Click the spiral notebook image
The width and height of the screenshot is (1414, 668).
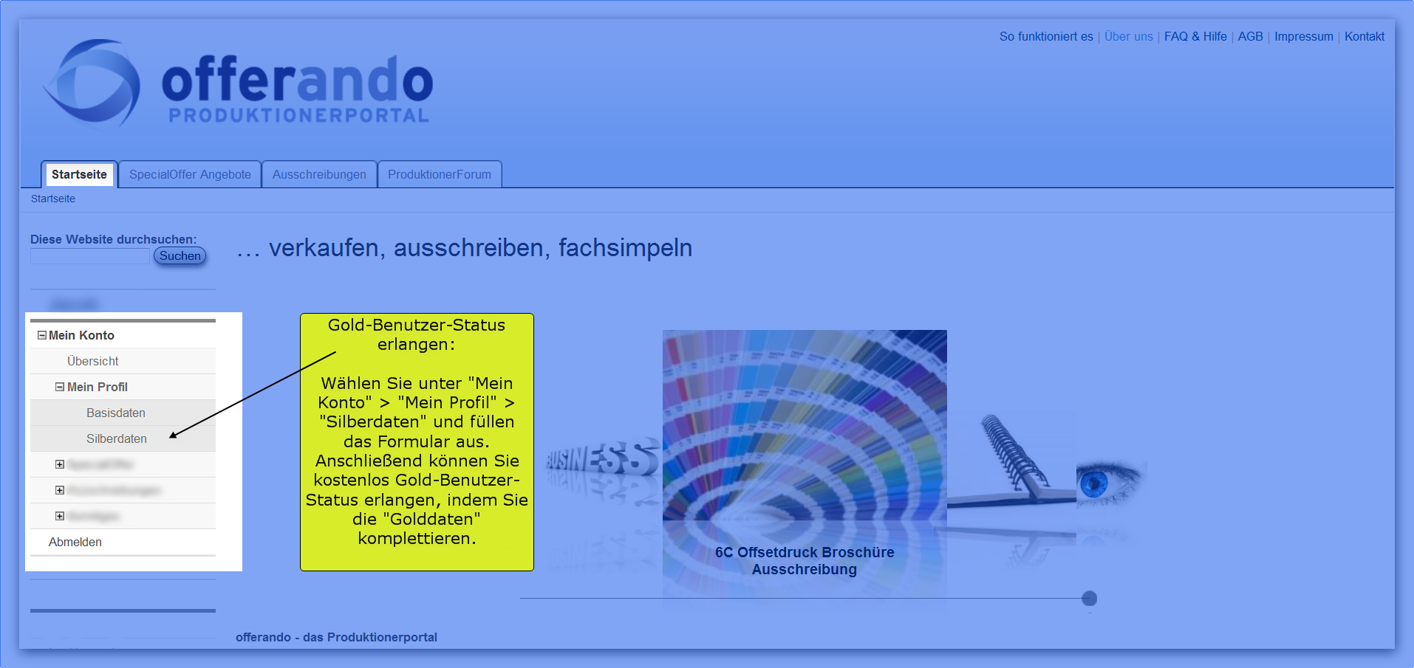(x=1012, y=462)
